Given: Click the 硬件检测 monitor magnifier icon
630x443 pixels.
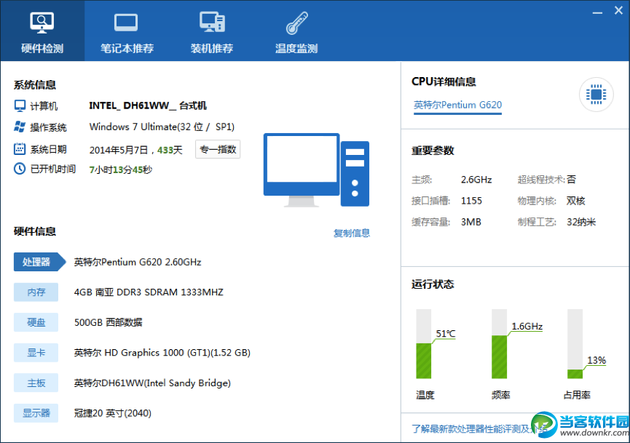Looking at the screenshot, I should tap(42, 23).
